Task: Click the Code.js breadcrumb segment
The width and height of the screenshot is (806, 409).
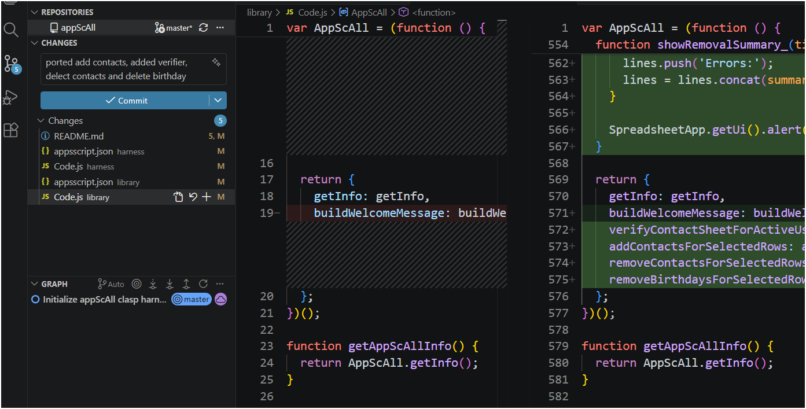Action: 314,12
